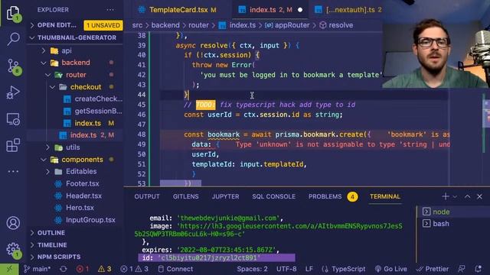Click Prettier in status bar
Screen dimensions: 490x275
(x=432, y=269)
